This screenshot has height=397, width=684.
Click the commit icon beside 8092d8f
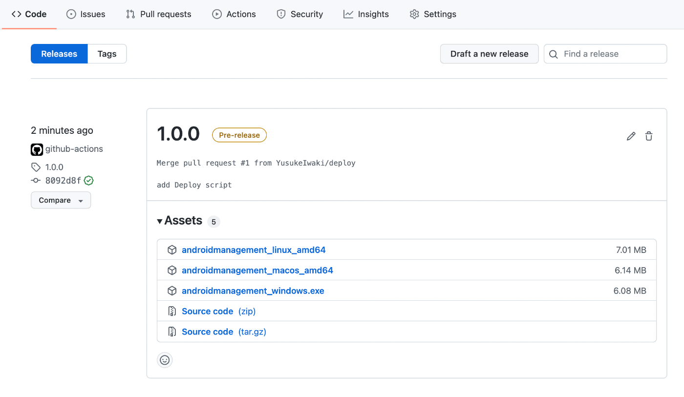(x=36, y=181)
